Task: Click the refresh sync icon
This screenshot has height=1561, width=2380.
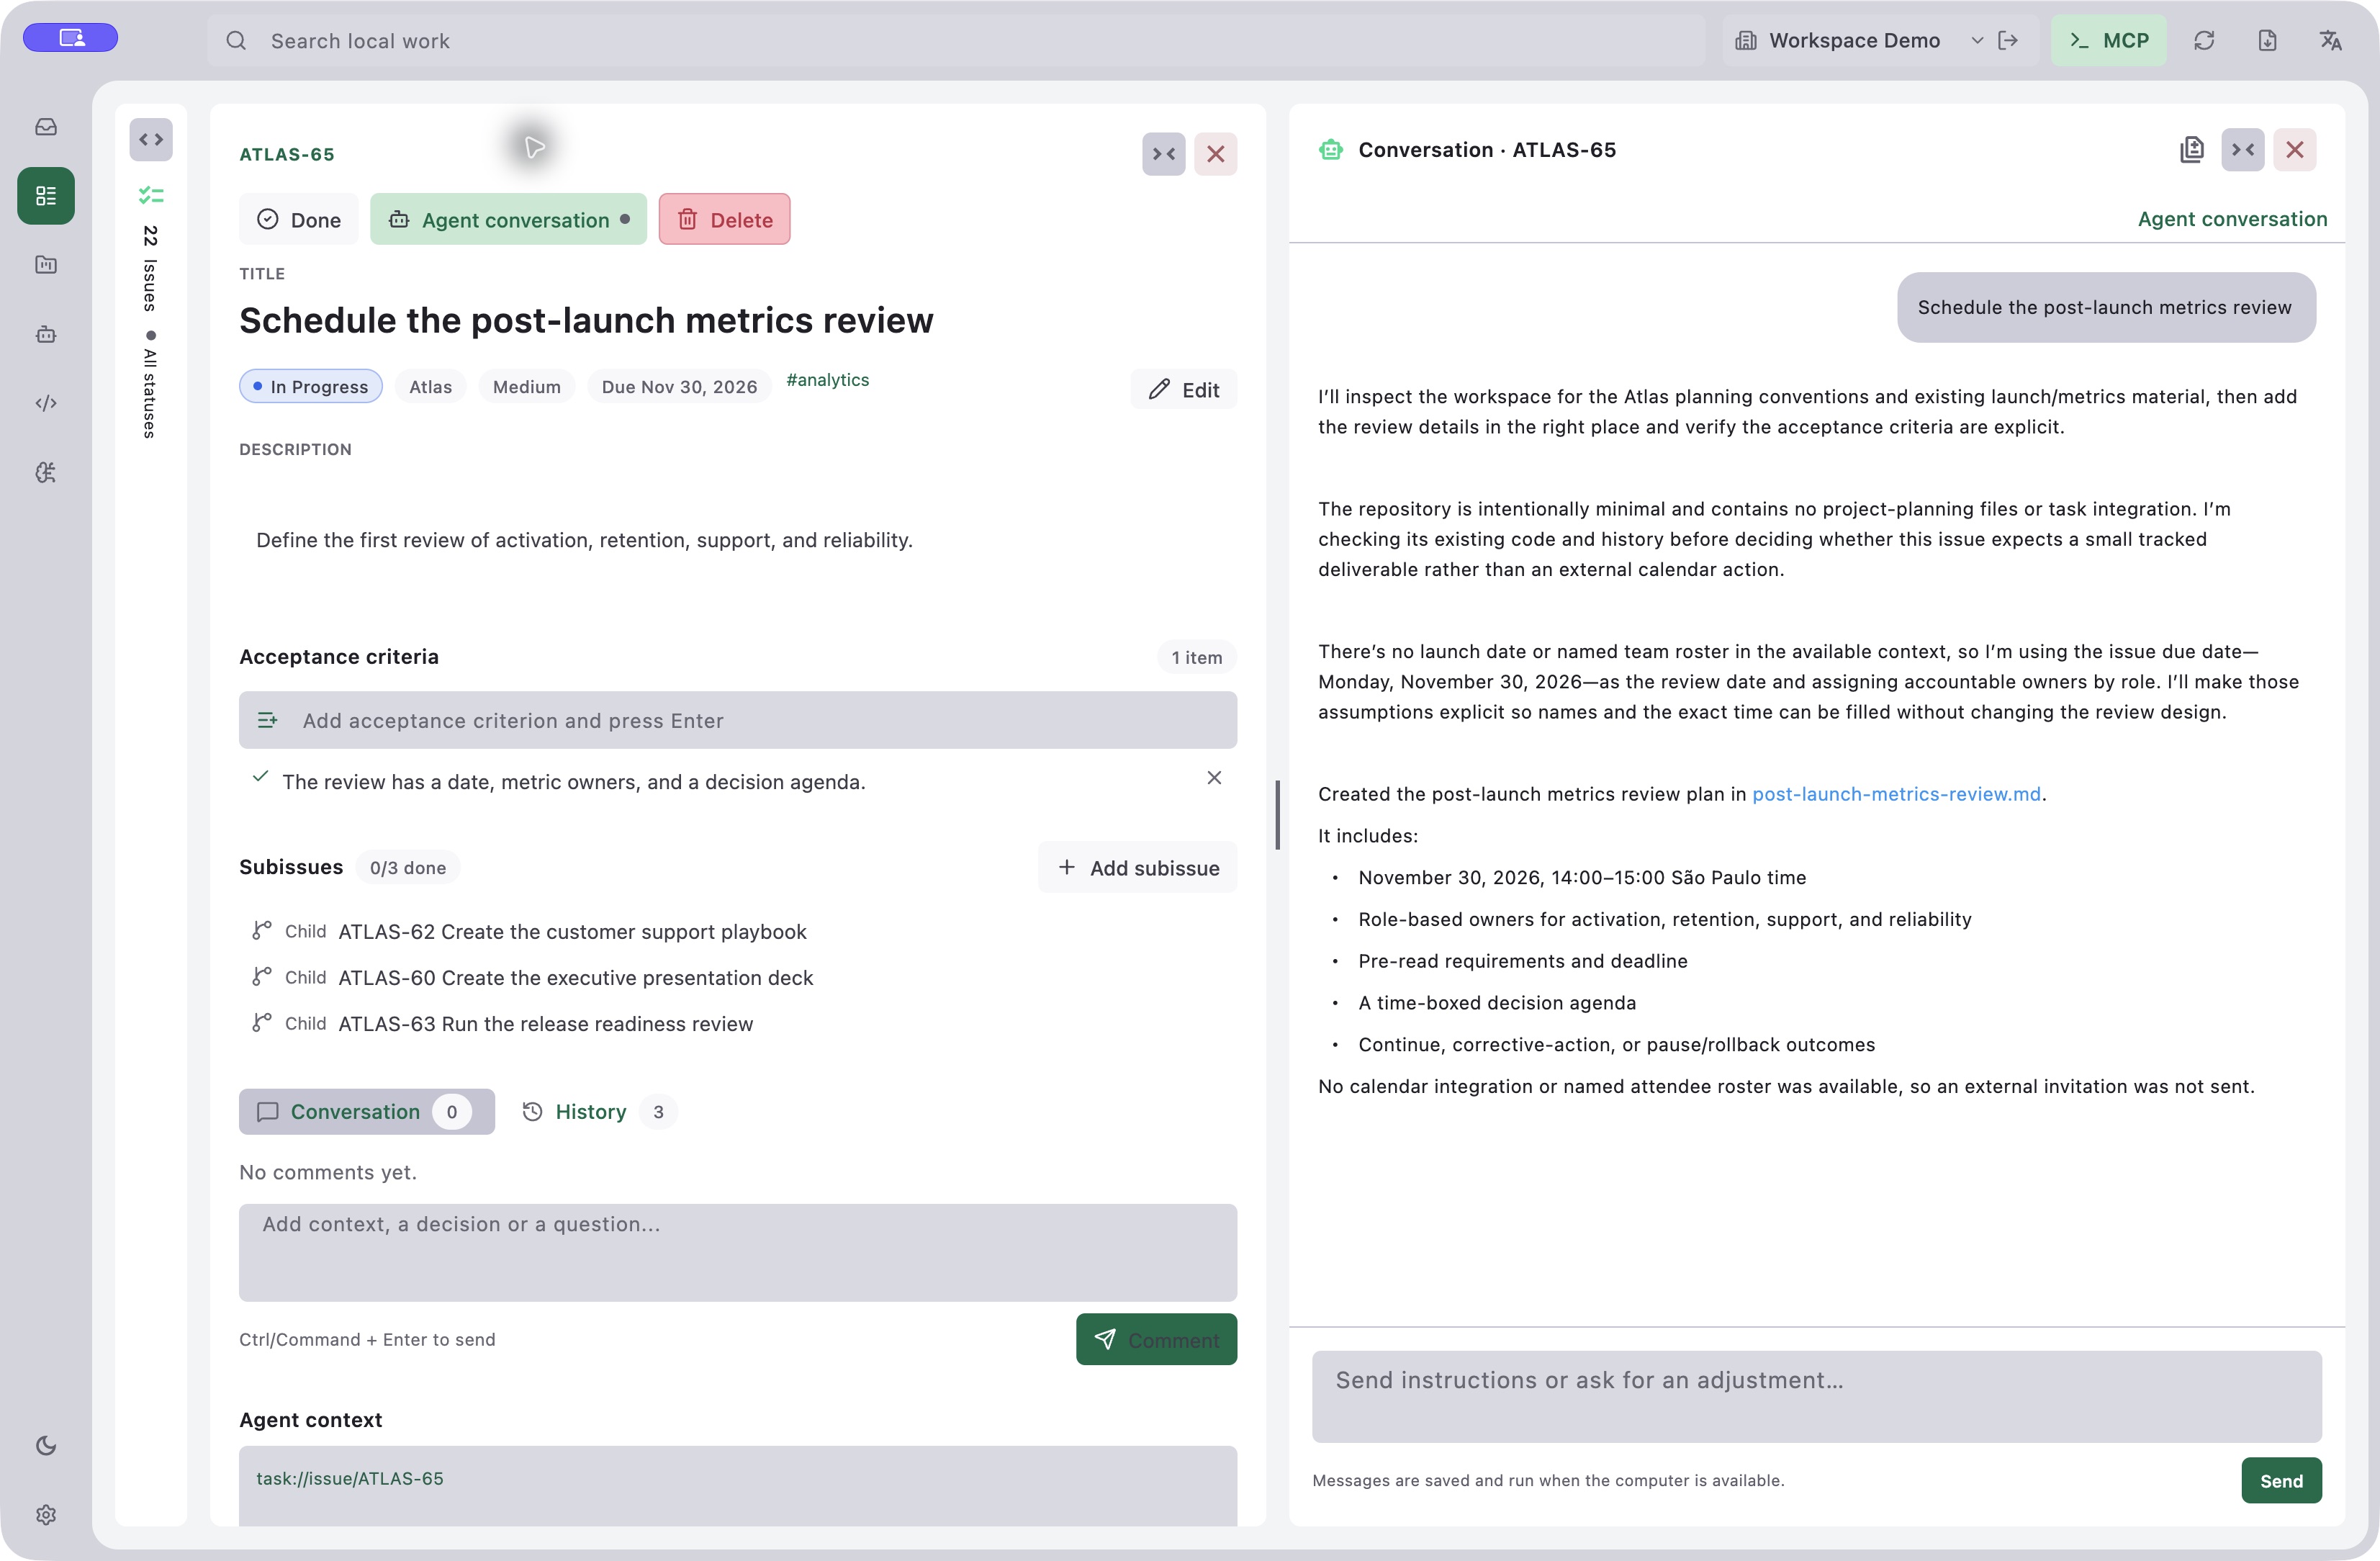Action: pyautogui.click(x=2204, y=41)
